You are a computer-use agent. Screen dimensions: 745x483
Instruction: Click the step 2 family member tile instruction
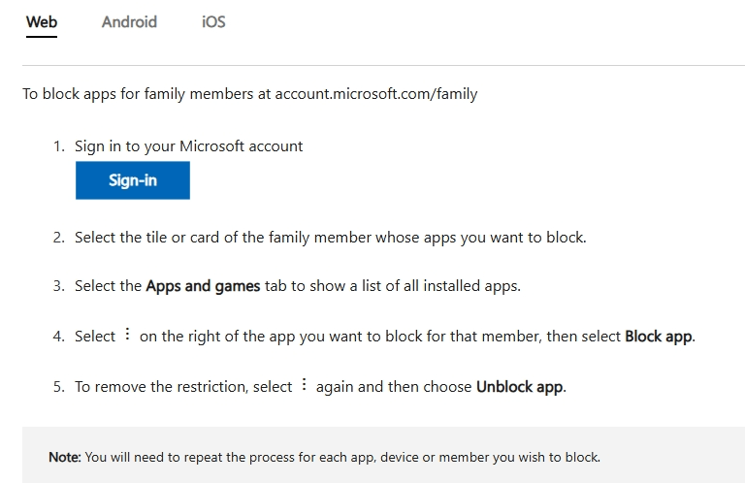point(331,238)
